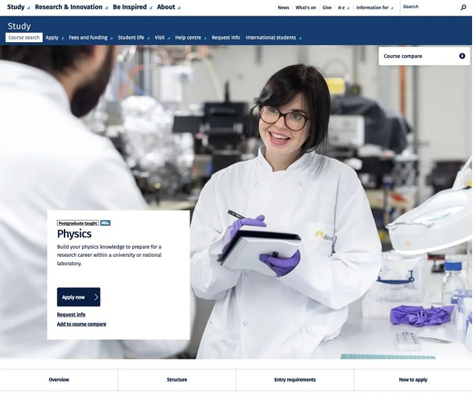Open Fees and funding submenu
The height and width of the screenshot is (403, 476).
(90, 38)
